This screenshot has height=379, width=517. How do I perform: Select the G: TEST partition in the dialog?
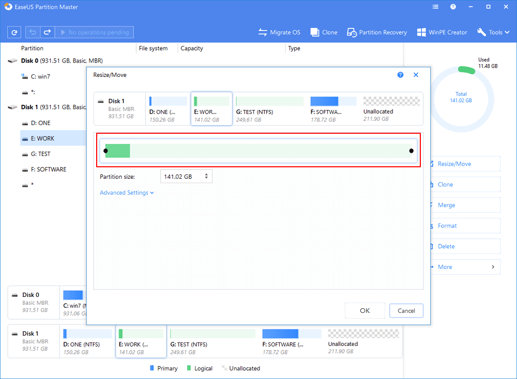pyautogui.click(x=269, y=109)
